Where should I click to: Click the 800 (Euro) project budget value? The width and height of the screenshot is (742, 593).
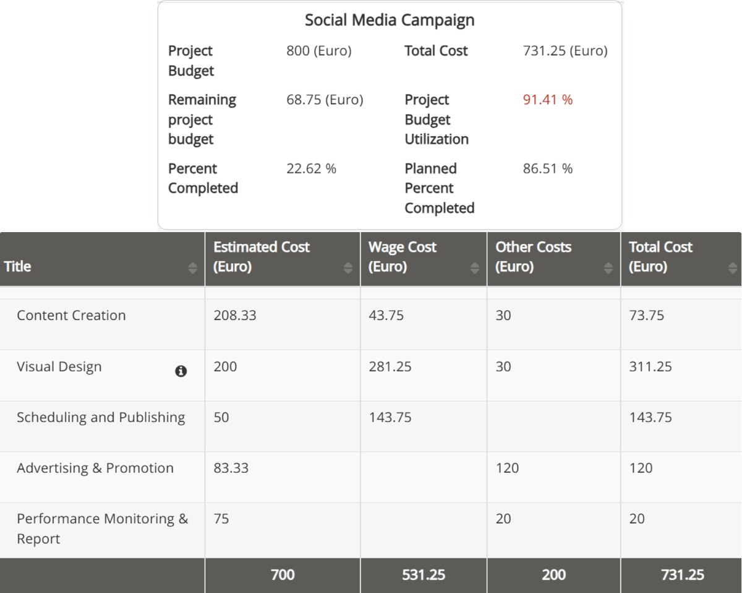(318, 51)
